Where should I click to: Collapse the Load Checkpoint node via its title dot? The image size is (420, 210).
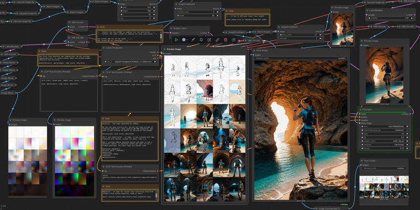pyautogui.click(x=104, y=48)
